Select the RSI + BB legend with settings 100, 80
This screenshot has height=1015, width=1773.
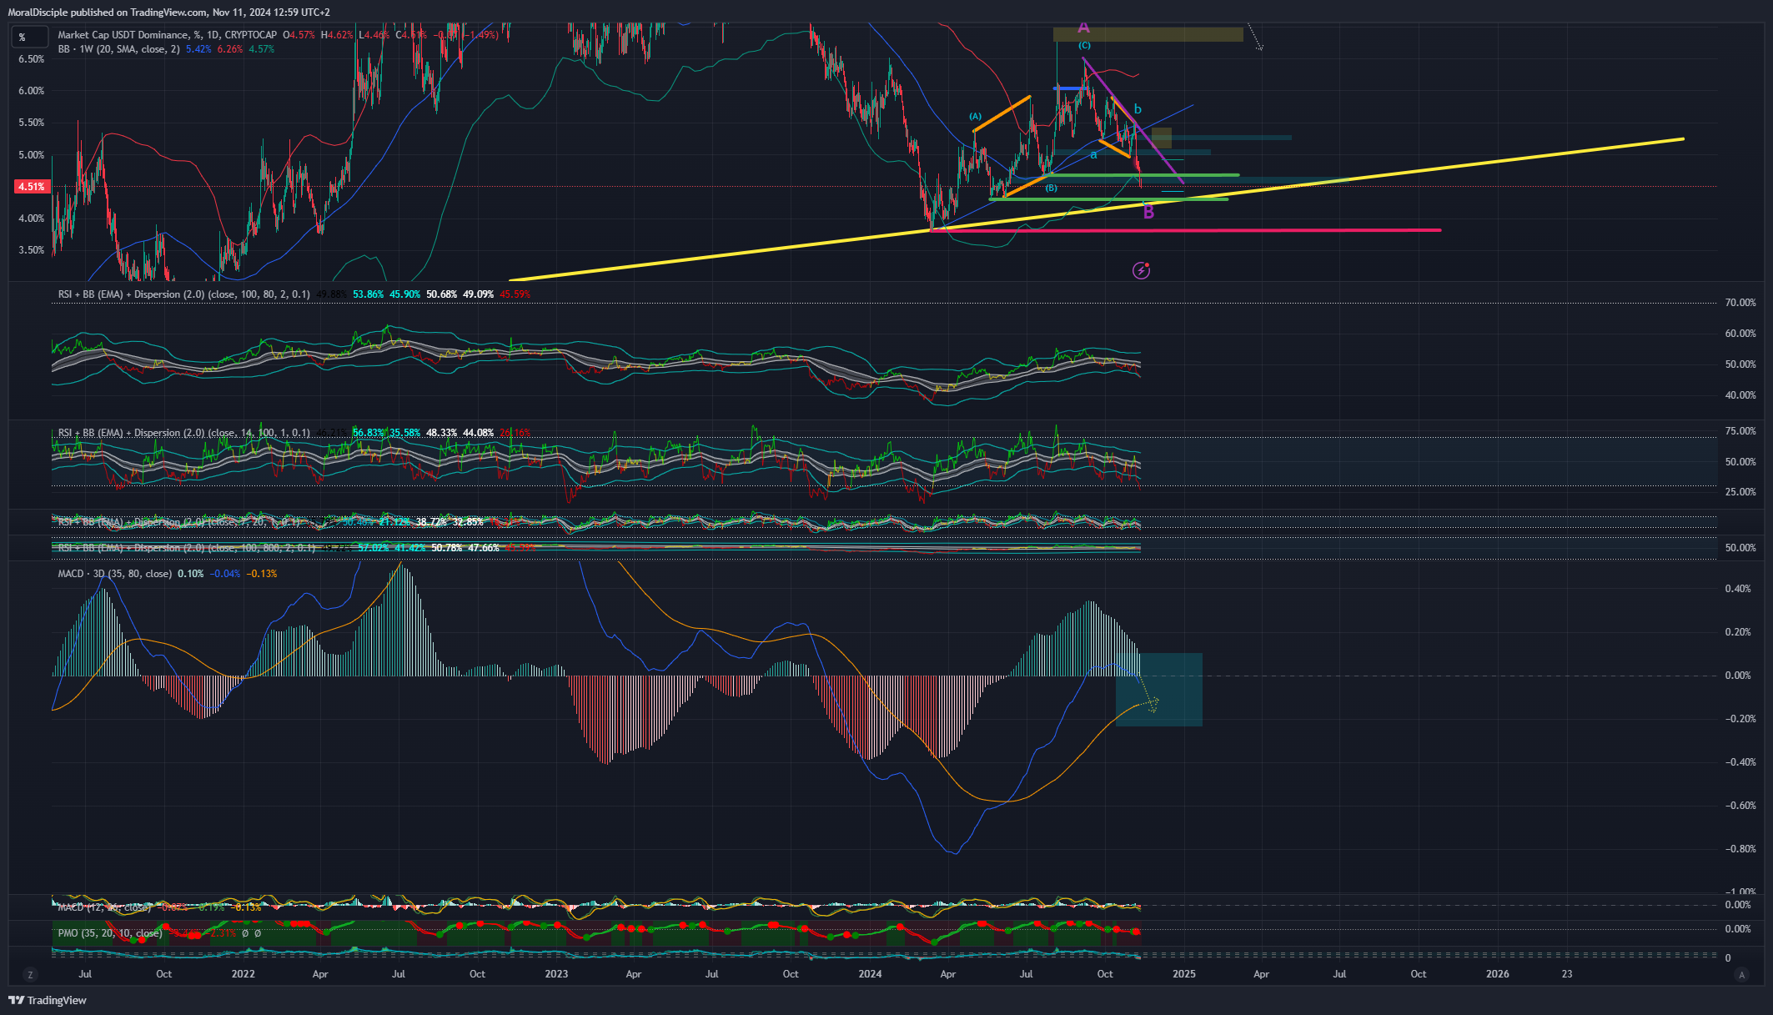[x=183, y=294]
